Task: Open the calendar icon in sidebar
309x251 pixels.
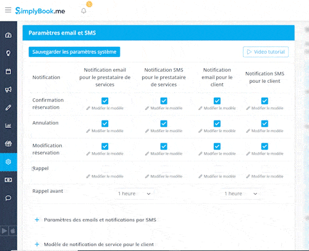Action: [x=8, y=71]
